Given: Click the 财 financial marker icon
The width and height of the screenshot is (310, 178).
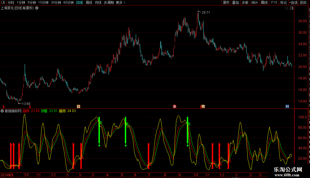Looking at the screenshot, I should point(287,107).
